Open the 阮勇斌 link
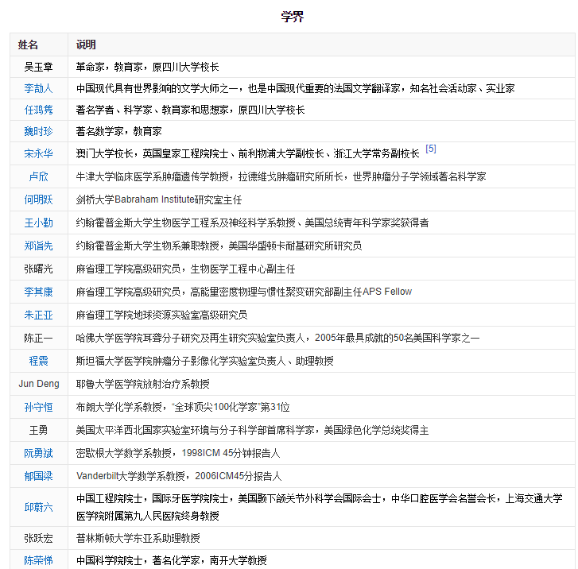The width and height of the screenshot is (578, 569). point(38,453)
